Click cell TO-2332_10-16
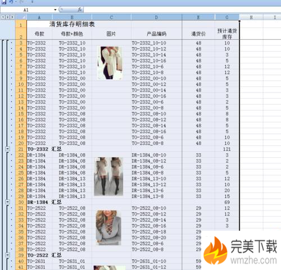The width and height of the screenshot is (281, 270). (149, 61)
